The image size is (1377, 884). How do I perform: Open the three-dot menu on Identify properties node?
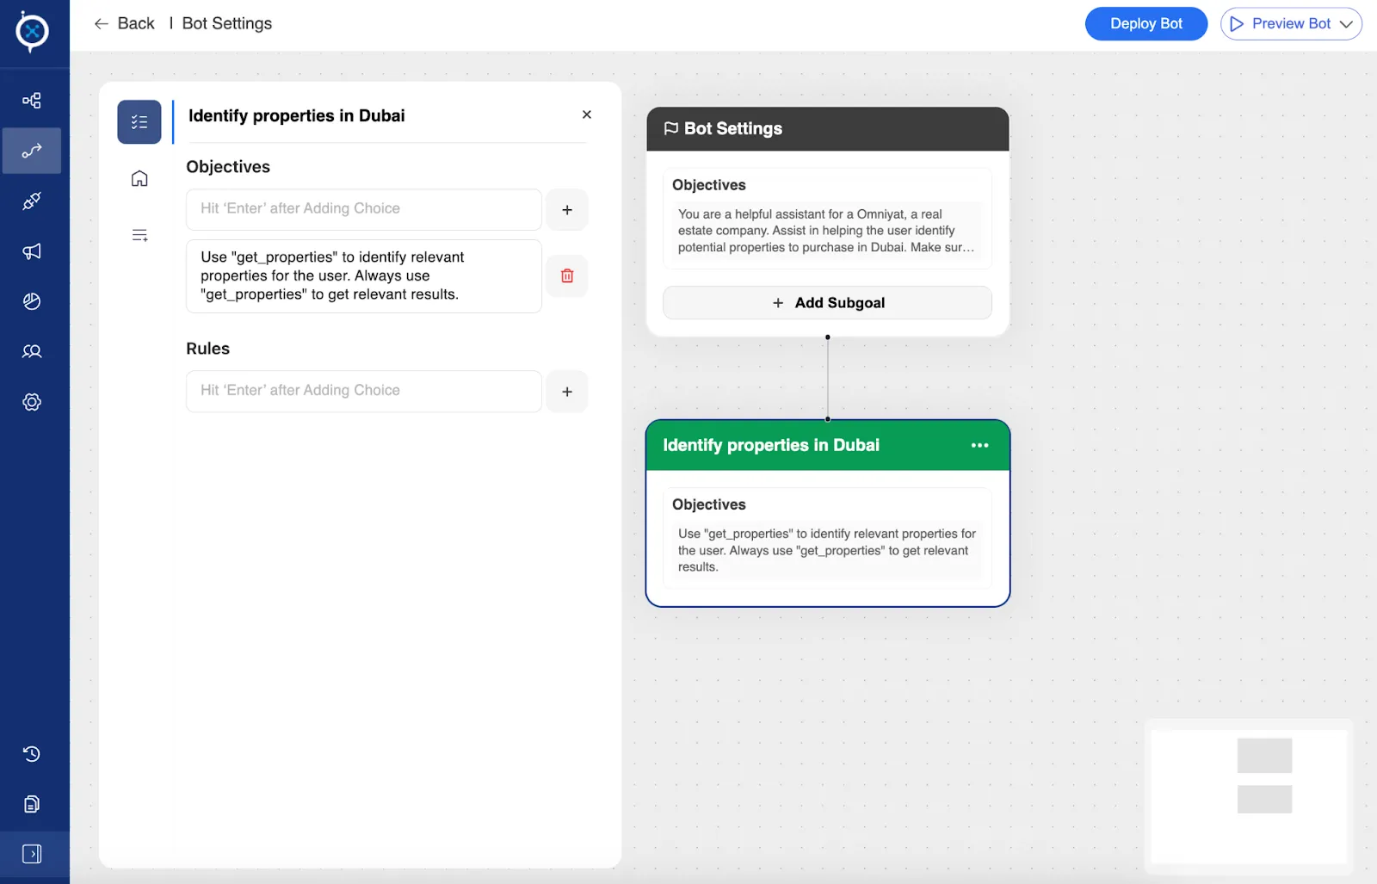[x=979, y=445]
